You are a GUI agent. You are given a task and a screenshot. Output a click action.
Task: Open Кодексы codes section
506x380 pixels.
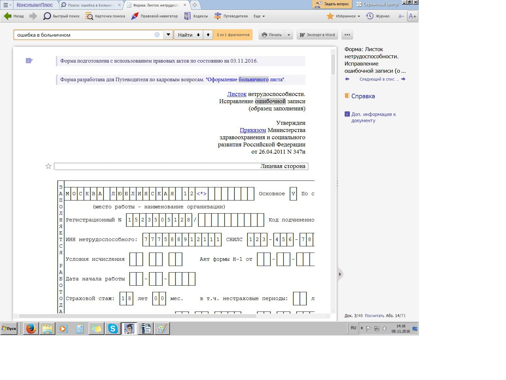pyautogui.click(x=196, y=16)
